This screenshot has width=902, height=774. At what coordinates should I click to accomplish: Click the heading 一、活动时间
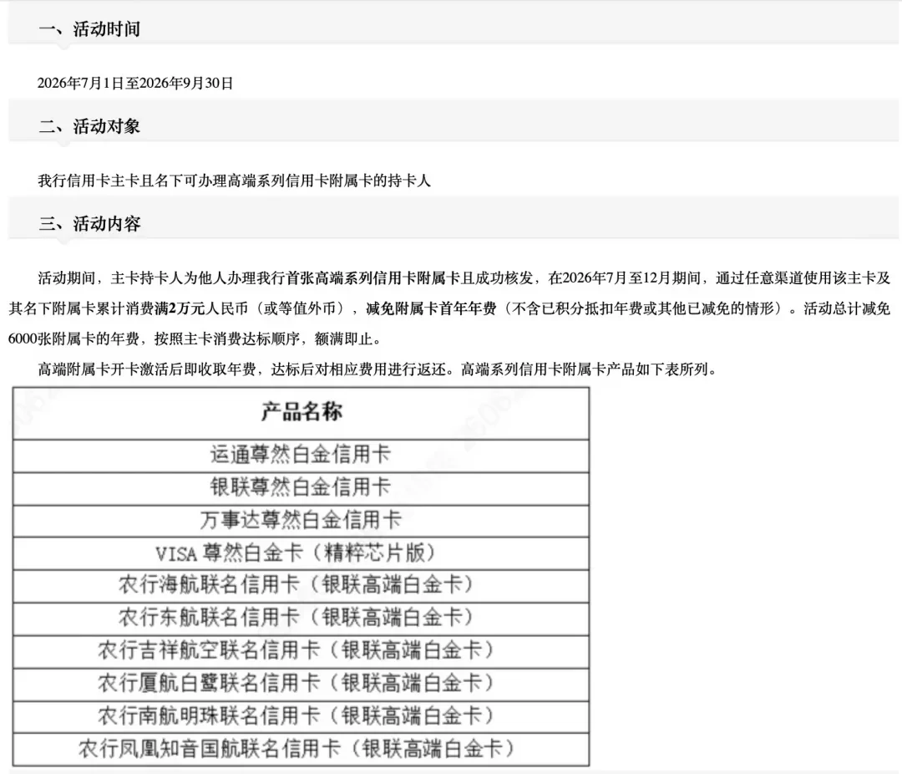[89, 28]
